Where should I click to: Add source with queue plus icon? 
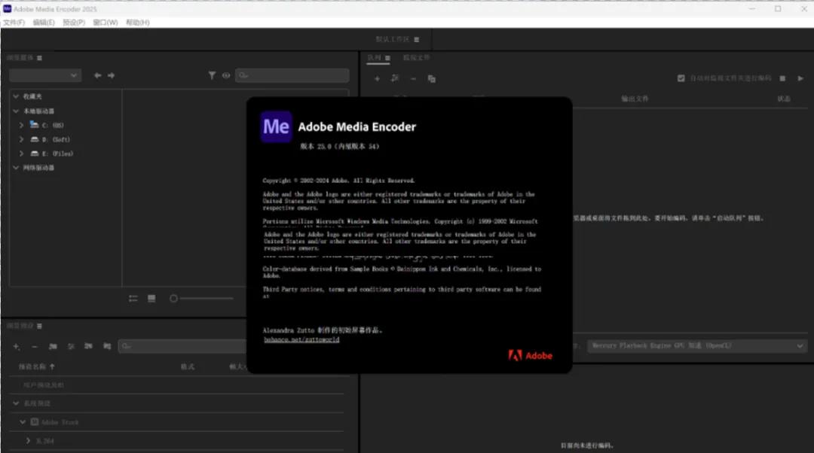click(x=378, y=79)
